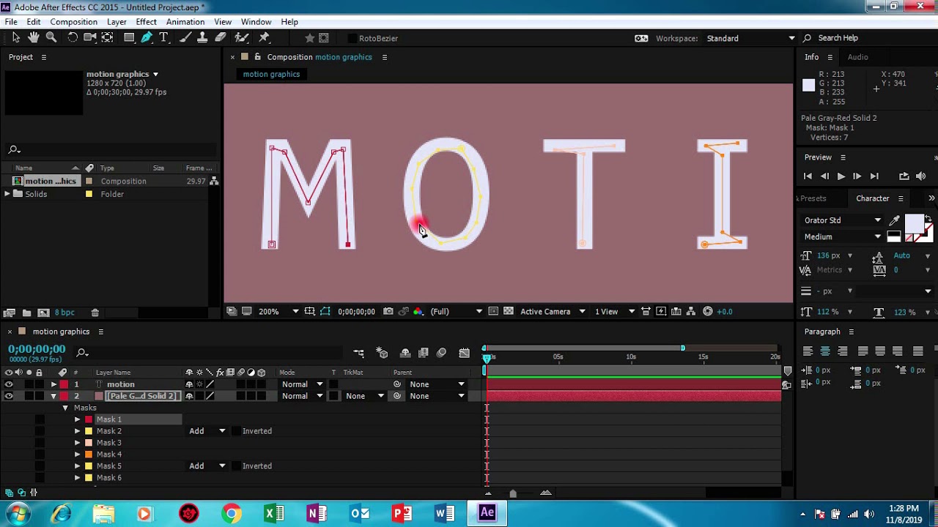938x527 pixels.
Task: Toggle Inverted checkbox for Mask 5
Action: [236, 466]
